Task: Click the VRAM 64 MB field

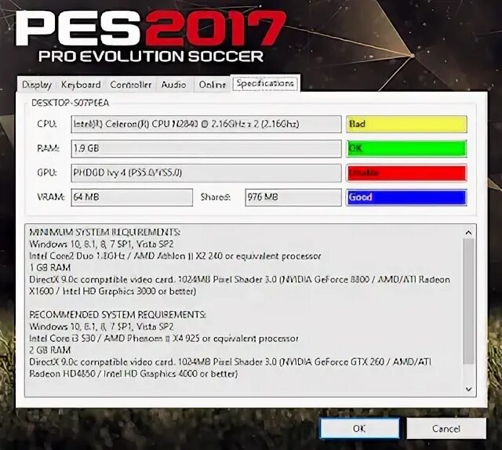Action: (x=132, y=197)
